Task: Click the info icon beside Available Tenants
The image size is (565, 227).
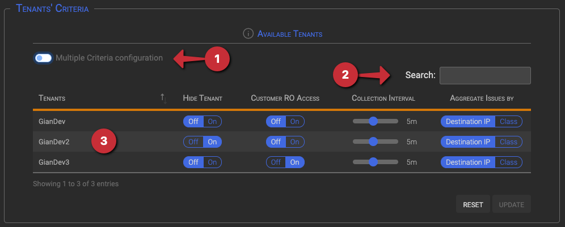Action: coord(248,34)
